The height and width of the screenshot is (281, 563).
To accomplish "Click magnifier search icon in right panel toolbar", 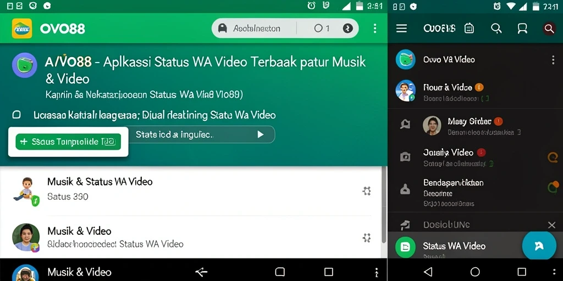I will [x=496, y=29].
